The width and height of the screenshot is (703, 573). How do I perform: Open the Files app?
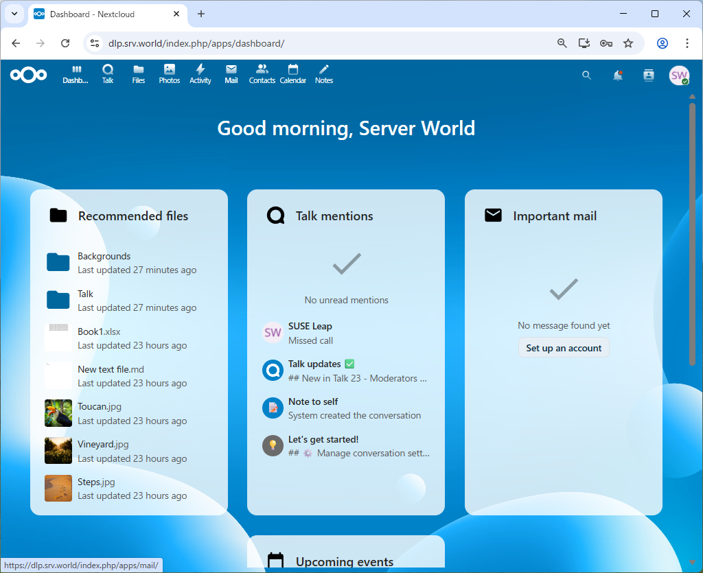[139, 74]
